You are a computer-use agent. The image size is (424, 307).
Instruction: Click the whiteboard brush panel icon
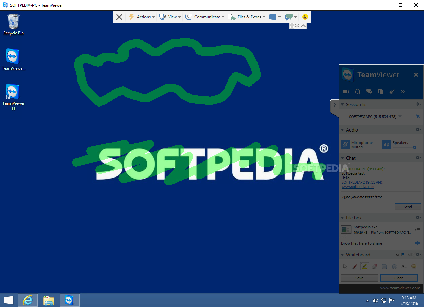[x=392, y=92]
